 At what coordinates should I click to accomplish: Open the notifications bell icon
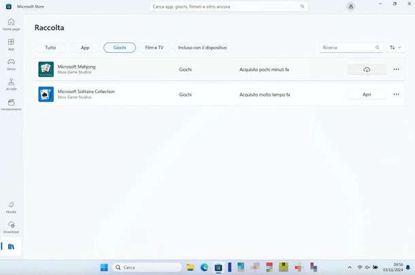tap(408, 268)
